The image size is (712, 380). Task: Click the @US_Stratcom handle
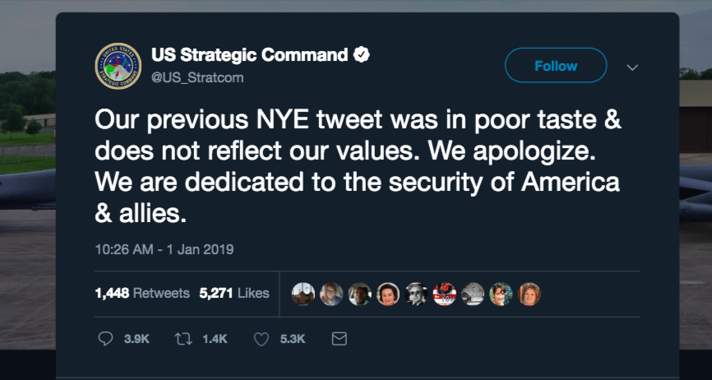[x=197, y=76]
